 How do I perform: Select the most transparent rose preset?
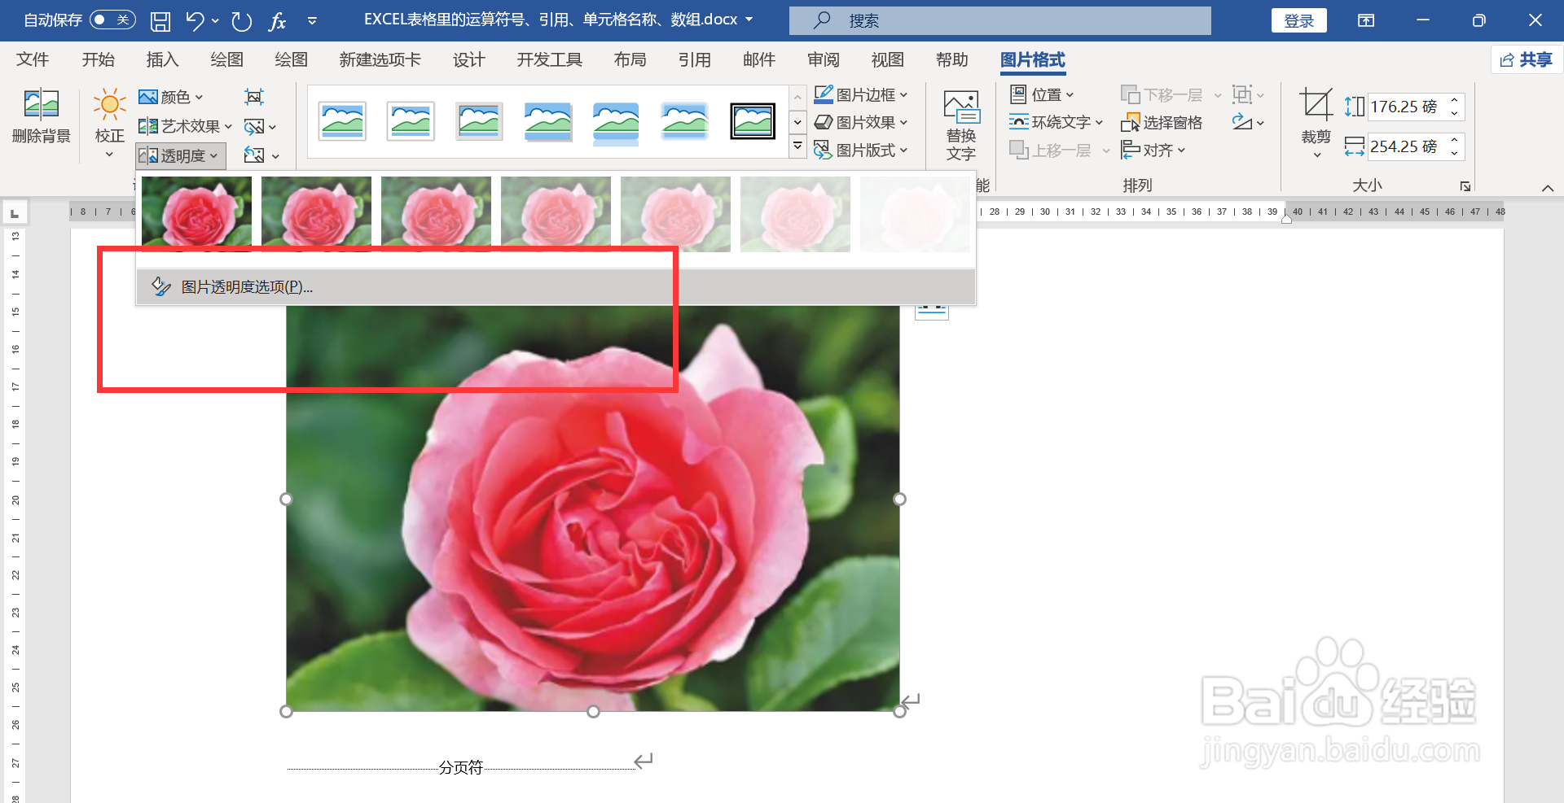[915, 214]
